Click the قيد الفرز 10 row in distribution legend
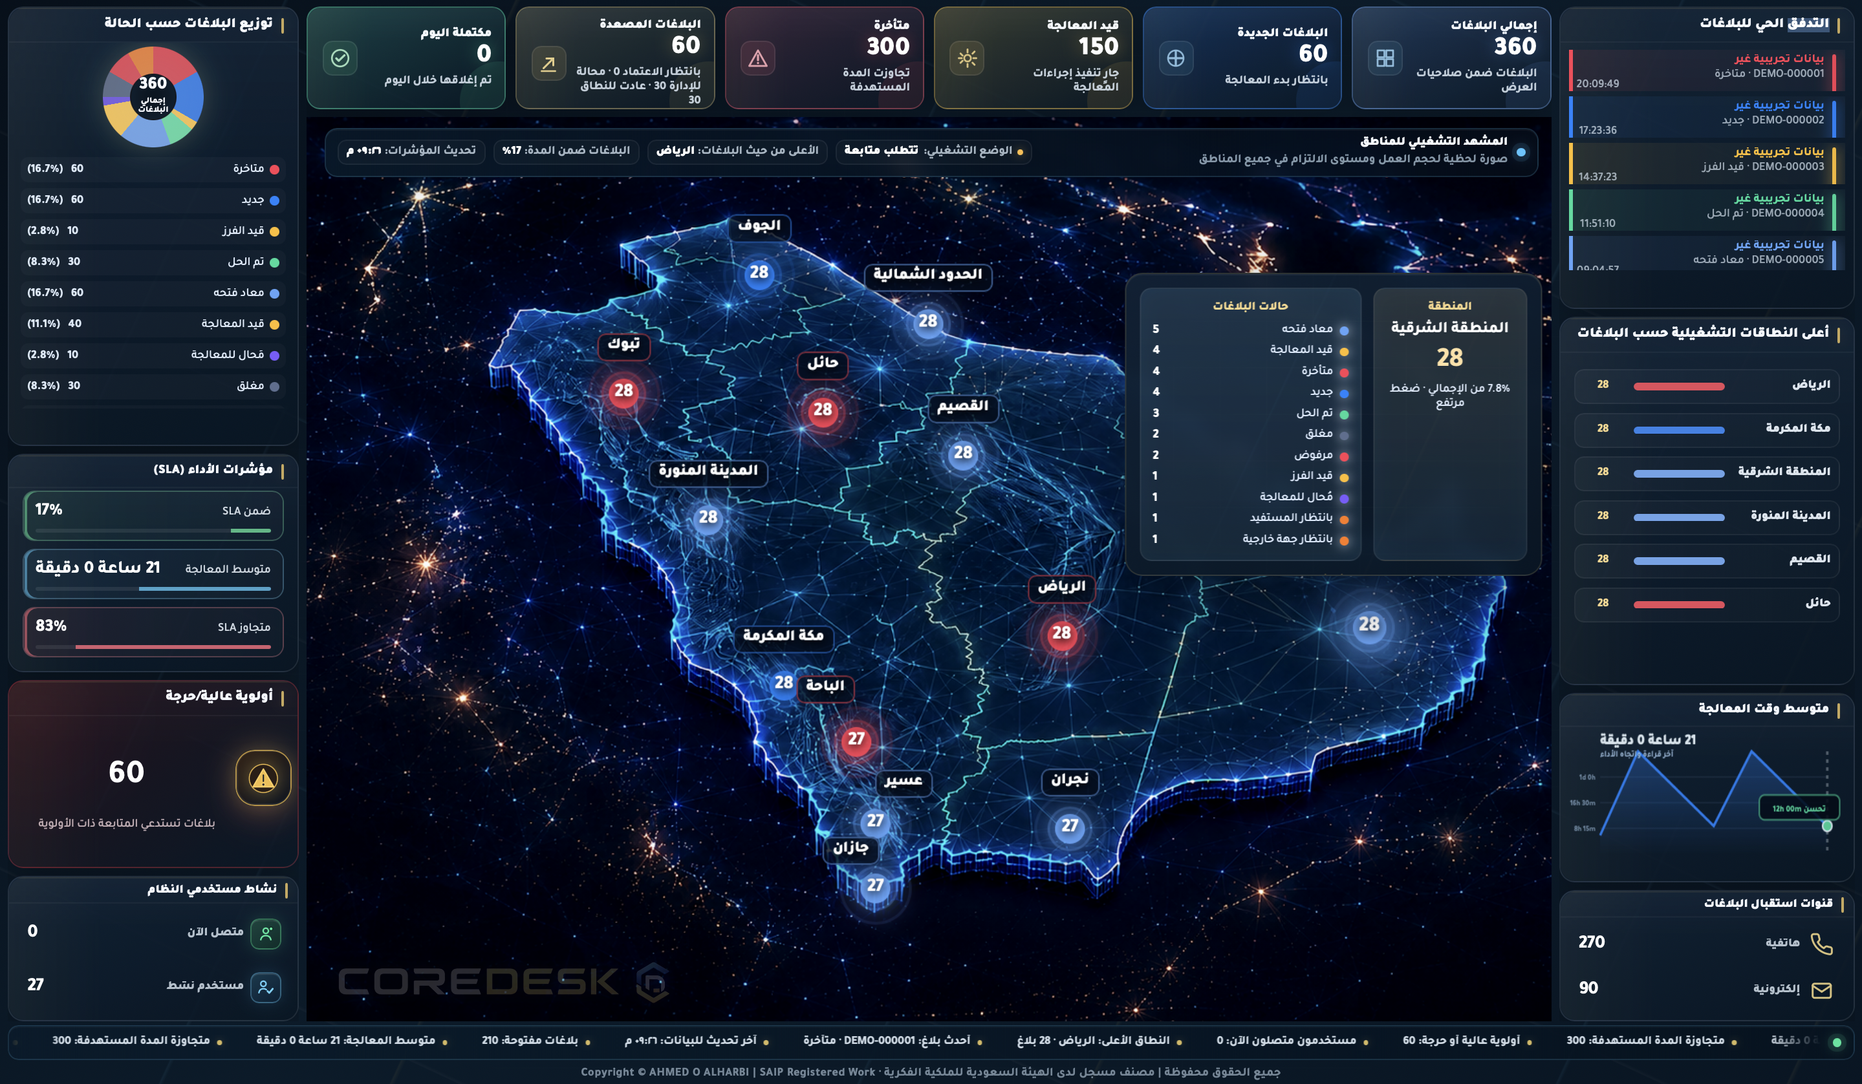 coord(153,231)
